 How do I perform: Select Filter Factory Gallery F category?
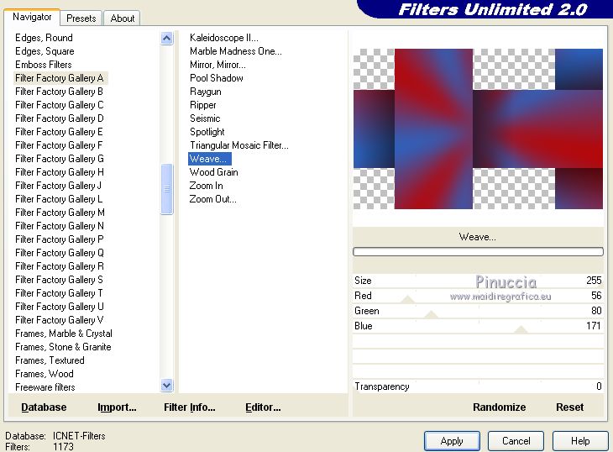tap(59, 145)
